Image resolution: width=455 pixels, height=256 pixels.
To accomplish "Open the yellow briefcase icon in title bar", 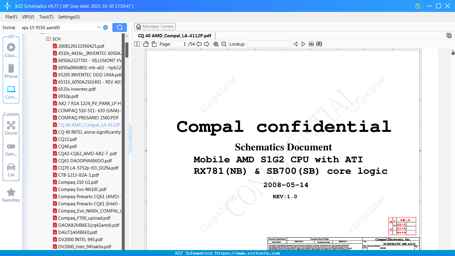I will [418, 6].
